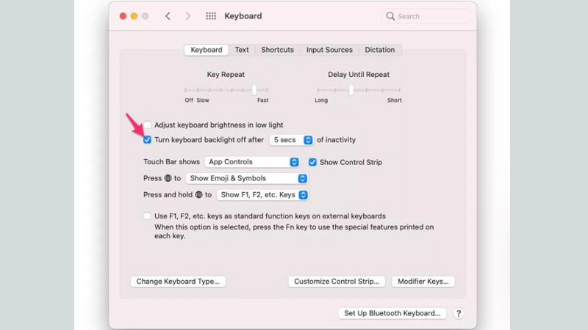This screenshot has height=330, width=588.
Task: Uncheck Show Control Strip checkbox
Action: [x=312, y=162]
